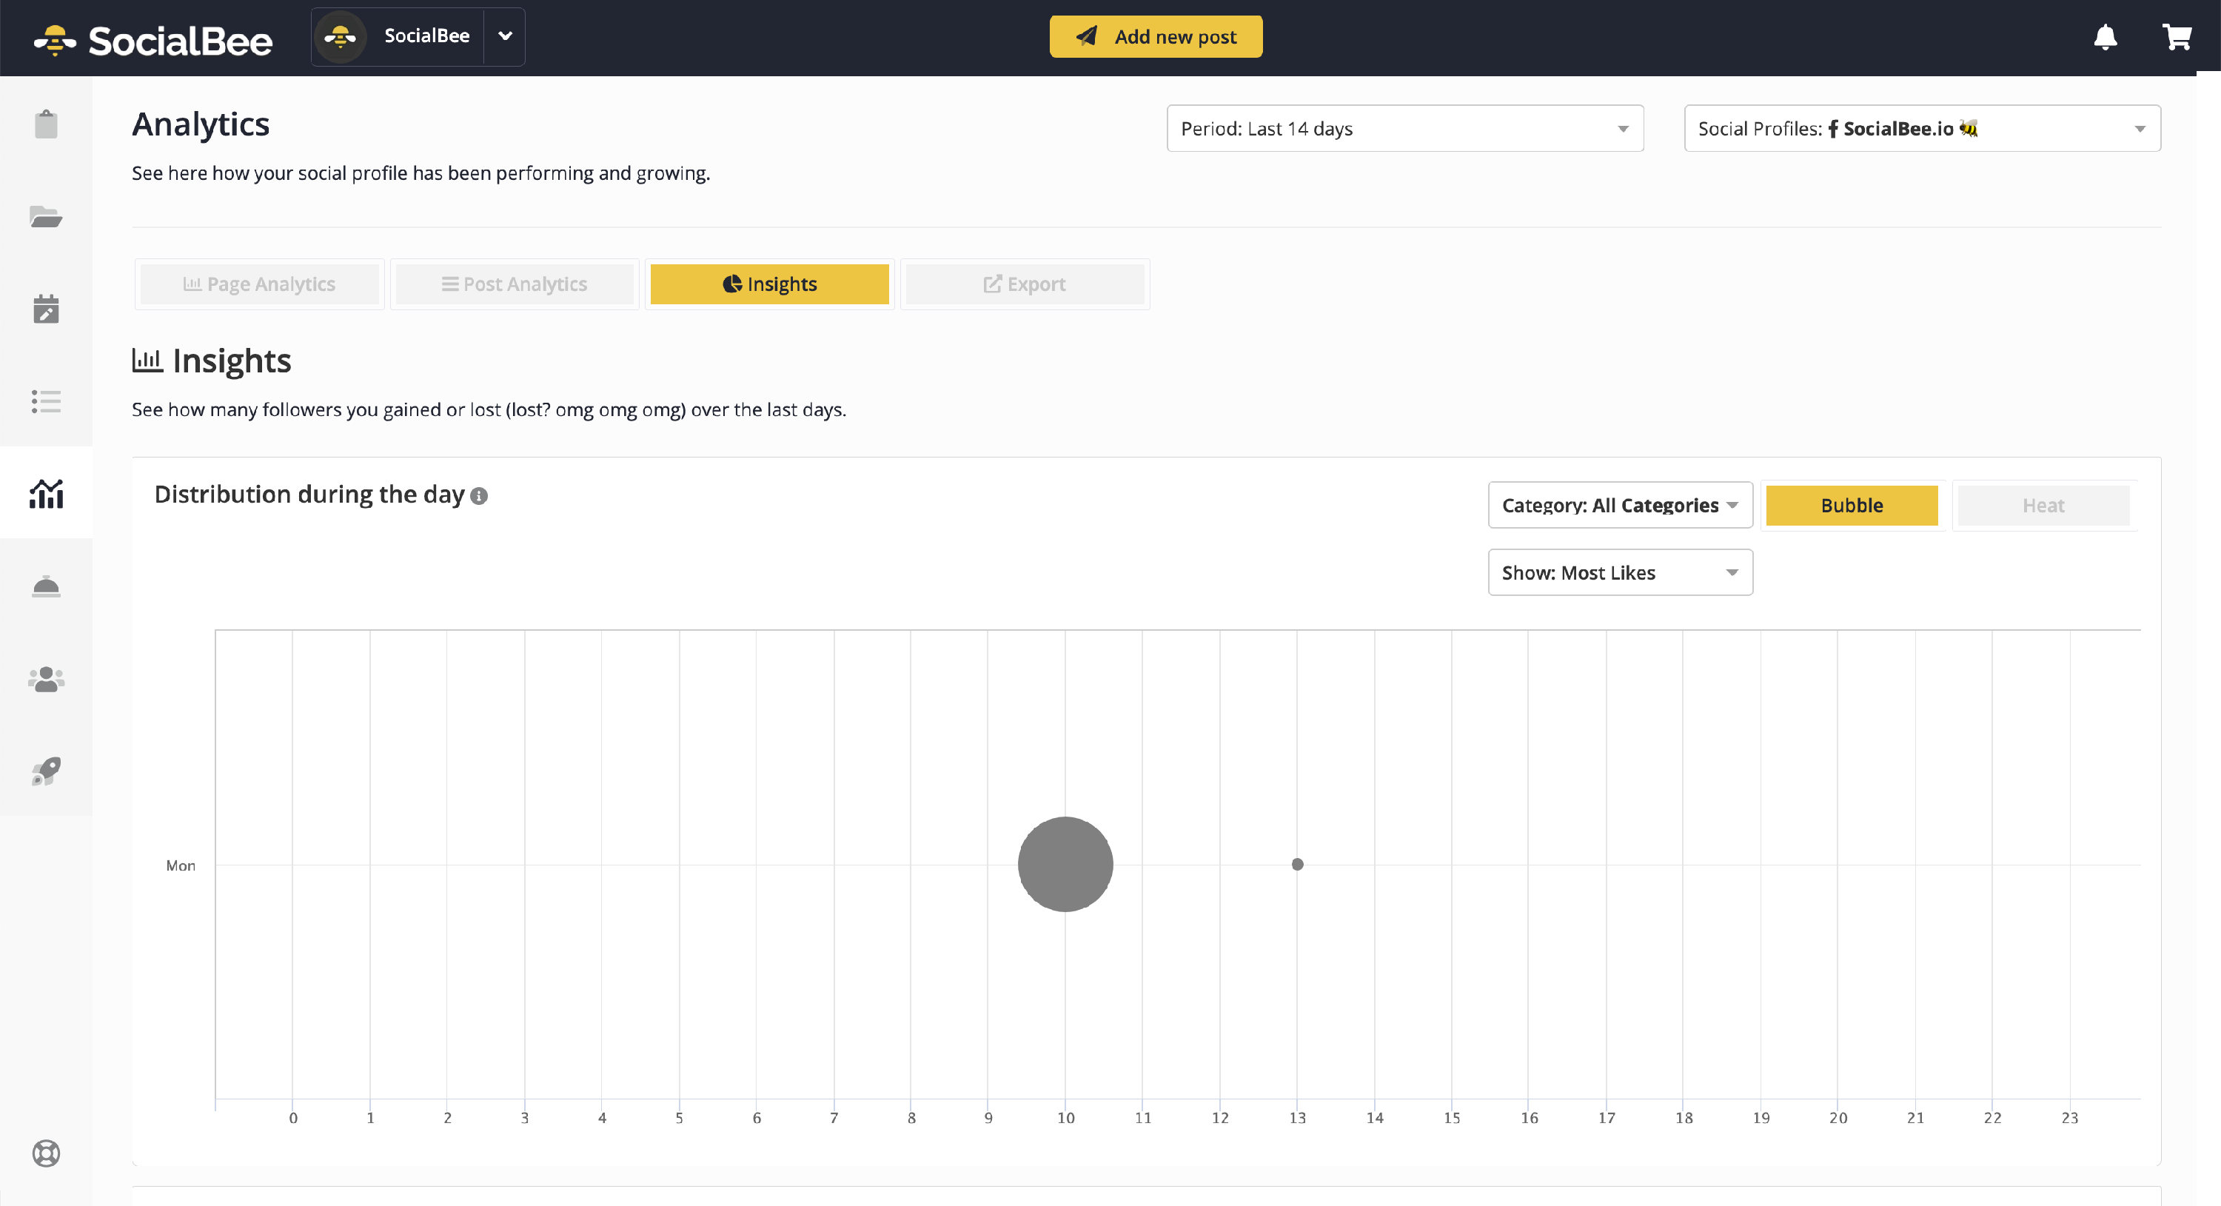Open the calendar schedule icon in sidebar
The width and height of the screenshot is (2221, 1206).
point(46,309)
